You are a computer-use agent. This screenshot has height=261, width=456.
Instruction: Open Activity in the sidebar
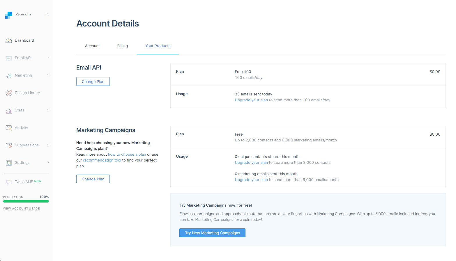[x=22, y=128]
